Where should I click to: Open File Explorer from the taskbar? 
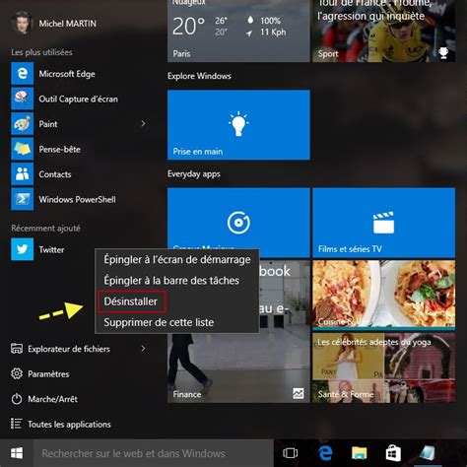(x=360, y=453)
